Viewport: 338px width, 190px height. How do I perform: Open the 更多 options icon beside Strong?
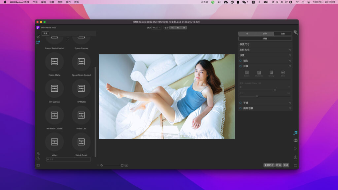click(283, 73)
